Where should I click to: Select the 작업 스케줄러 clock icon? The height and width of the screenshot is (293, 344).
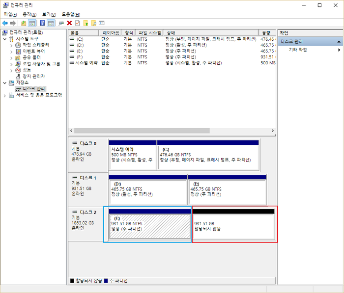coord(18,45)
